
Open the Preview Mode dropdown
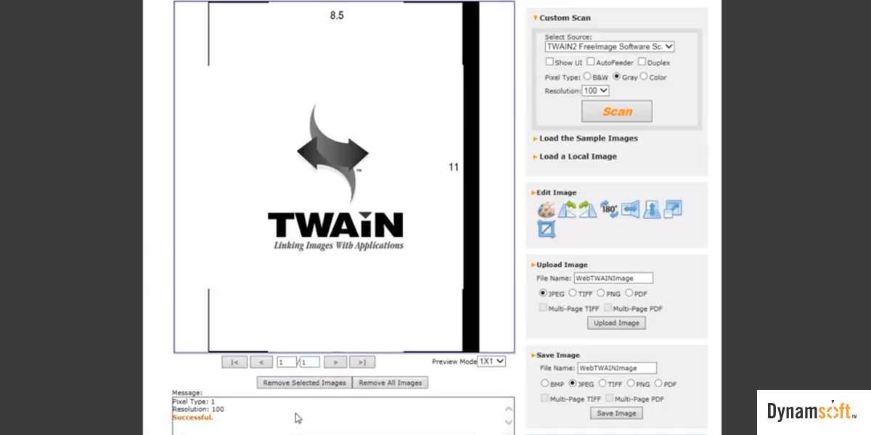click(x=491, y=361)
